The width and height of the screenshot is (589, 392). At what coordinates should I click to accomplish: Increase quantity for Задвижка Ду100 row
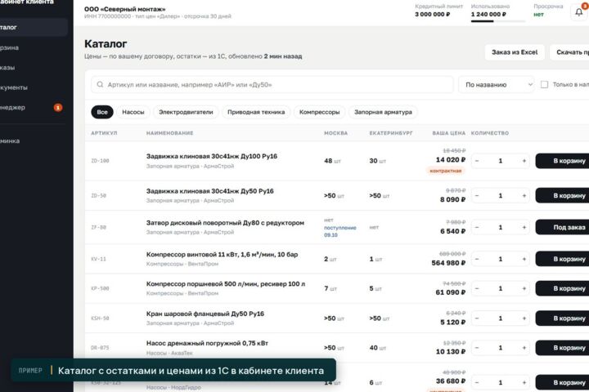click(524, 161)
